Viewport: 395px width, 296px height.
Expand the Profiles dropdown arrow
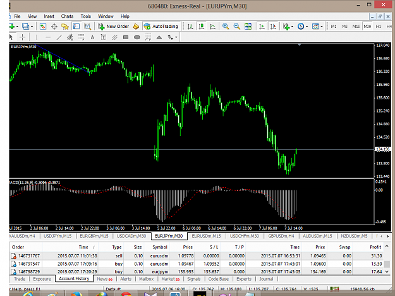tap(32, 27)
